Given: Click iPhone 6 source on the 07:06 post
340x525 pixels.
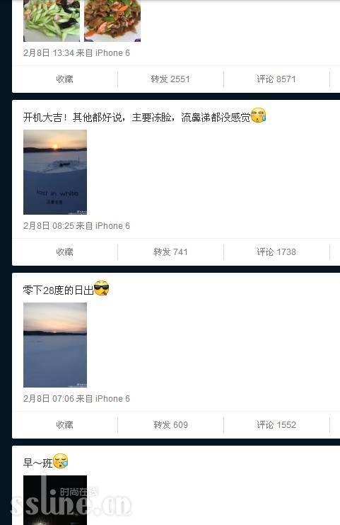Looking at the screenshot, I should point(112,398).
